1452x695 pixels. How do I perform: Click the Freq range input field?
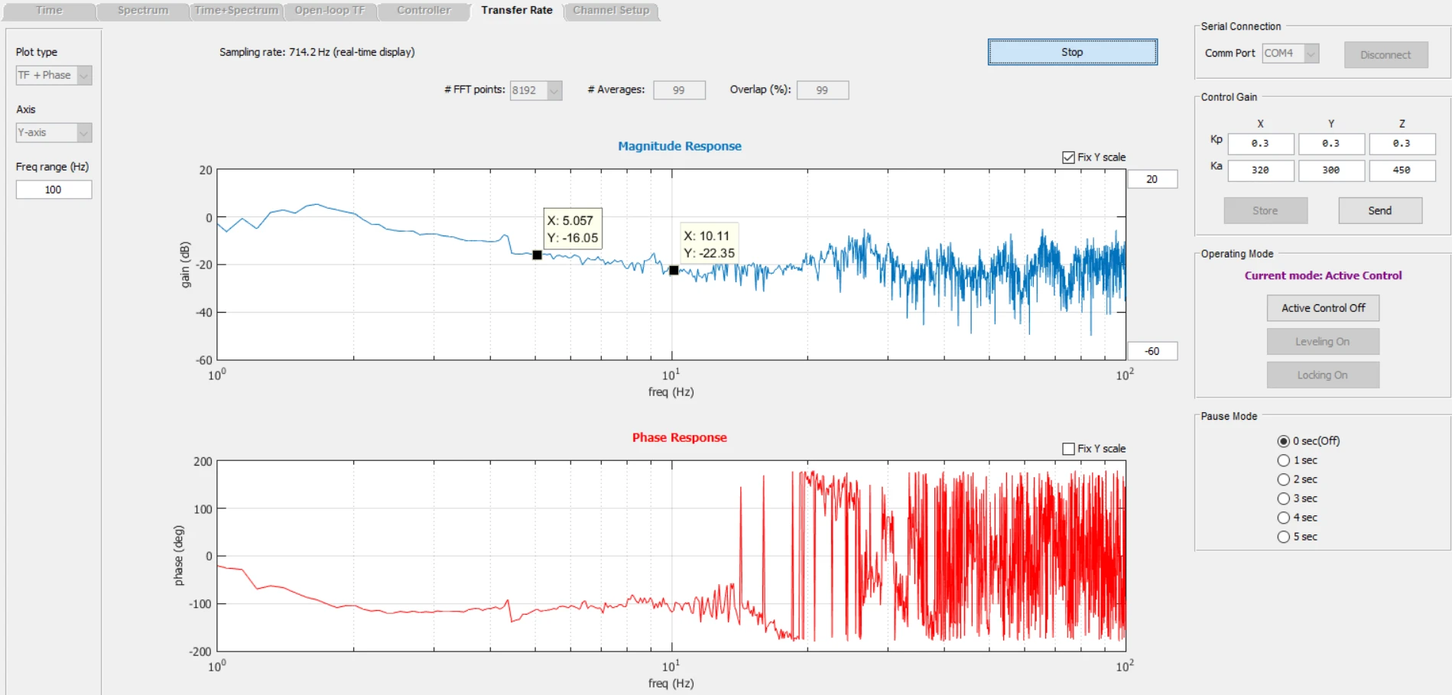[x=54, y=190]
